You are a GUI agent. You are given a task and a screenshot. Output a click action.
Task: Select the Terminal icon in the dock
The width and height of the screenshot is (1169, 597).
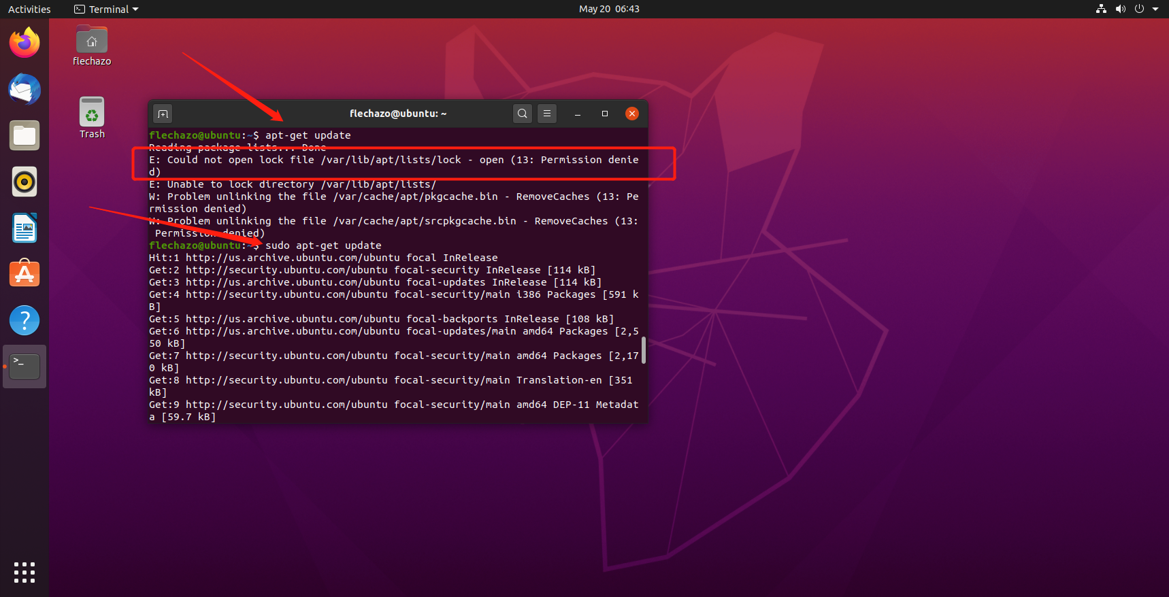(24, 366)
